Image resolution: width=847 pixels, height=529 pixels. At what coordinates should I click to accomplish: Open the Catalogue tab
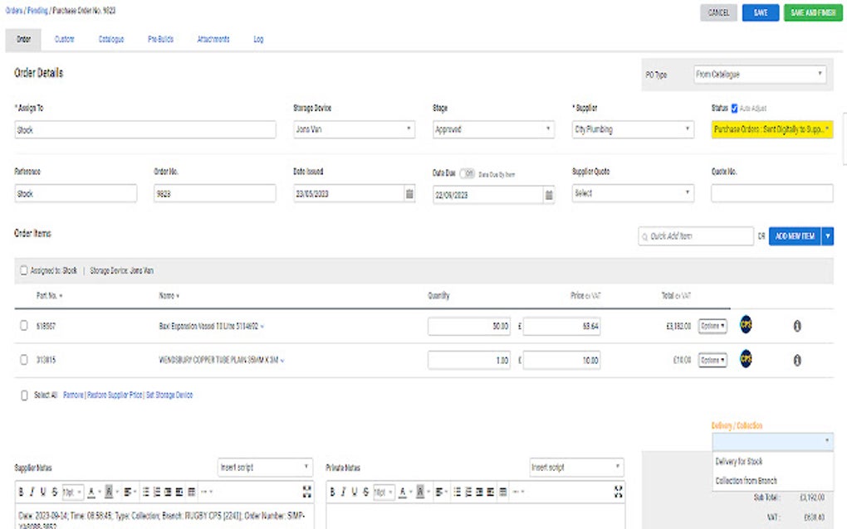point(111,38)
